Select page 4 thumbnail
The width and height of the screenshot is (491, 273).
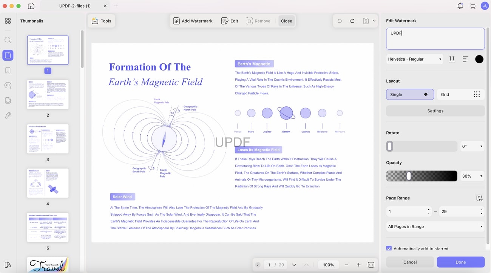(48, 183)
